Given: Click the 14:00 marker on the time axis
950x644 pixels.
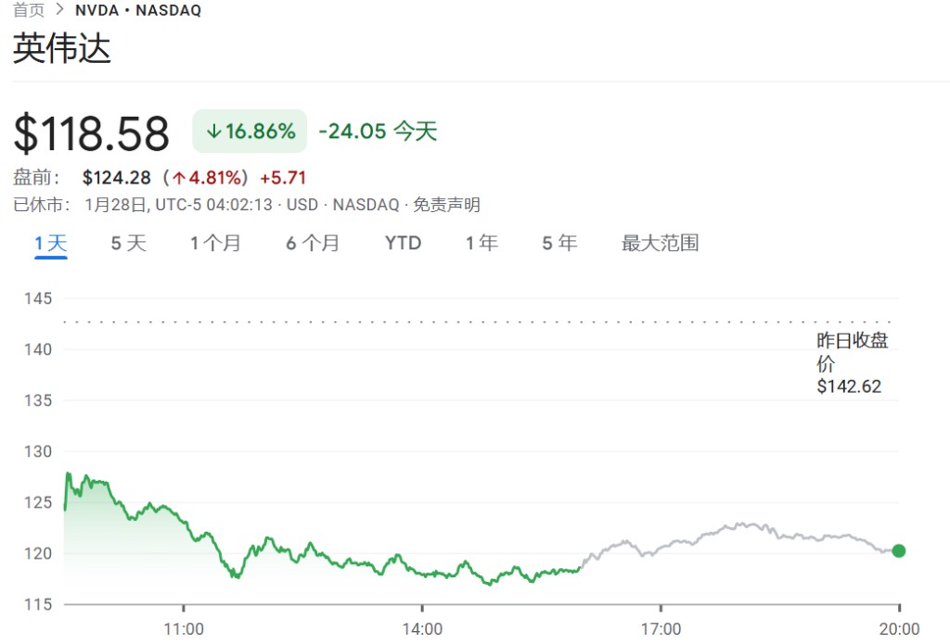Looking at the screenshot, I should tap(422, 629).
